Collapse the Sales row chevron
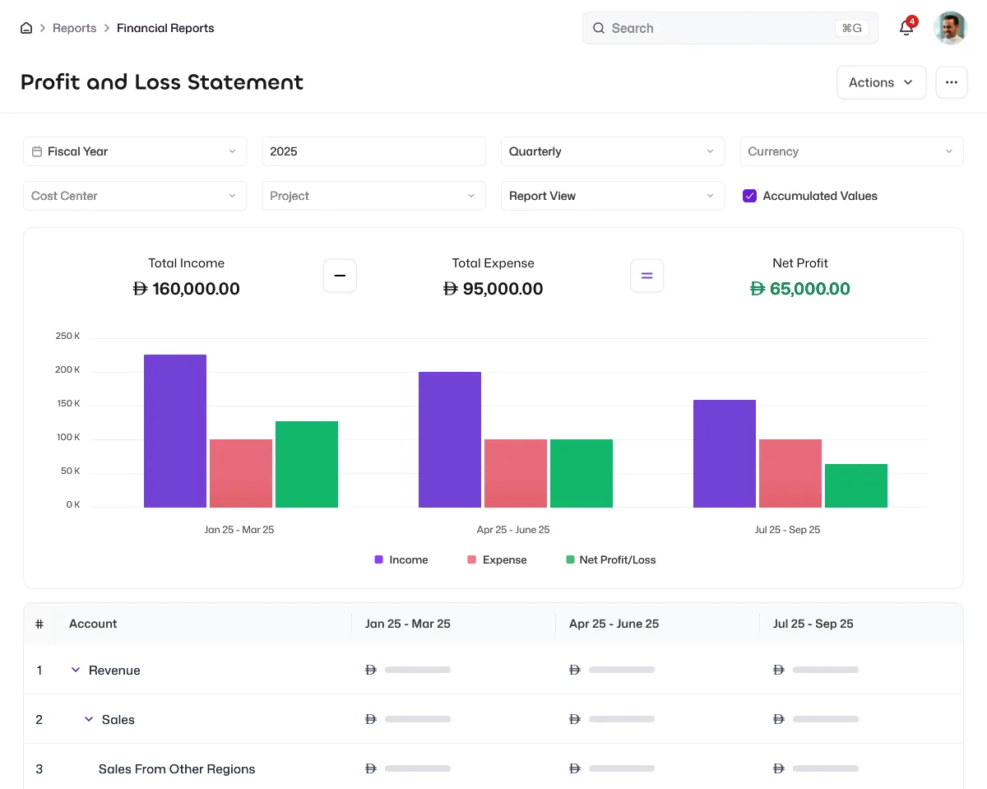This screenshot has width=987, height=789. point(89,719)
